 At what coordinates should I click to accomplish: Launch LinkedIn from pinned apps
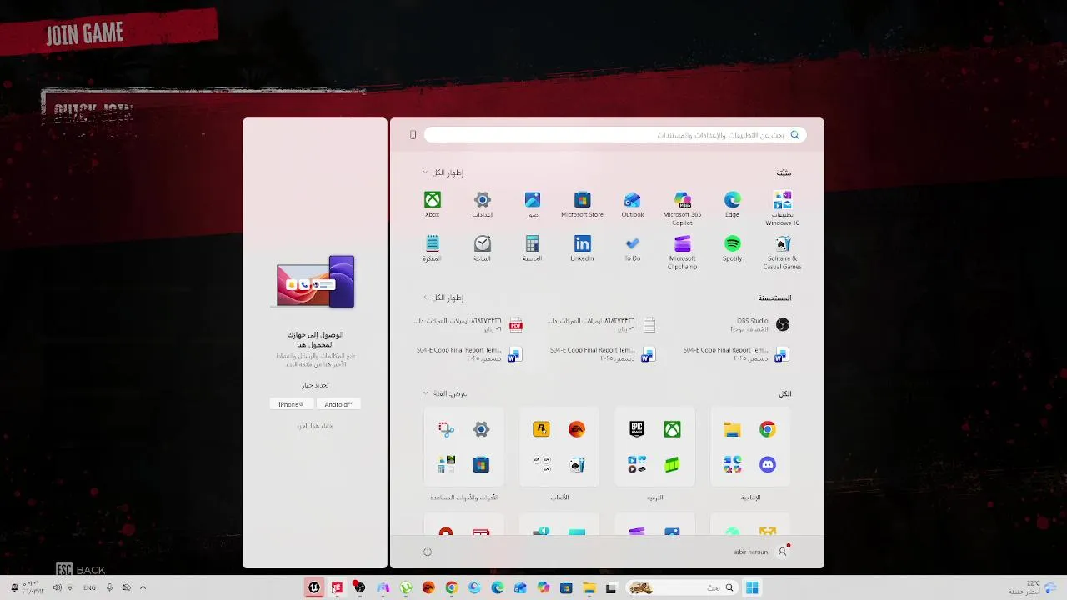point(582,248)
